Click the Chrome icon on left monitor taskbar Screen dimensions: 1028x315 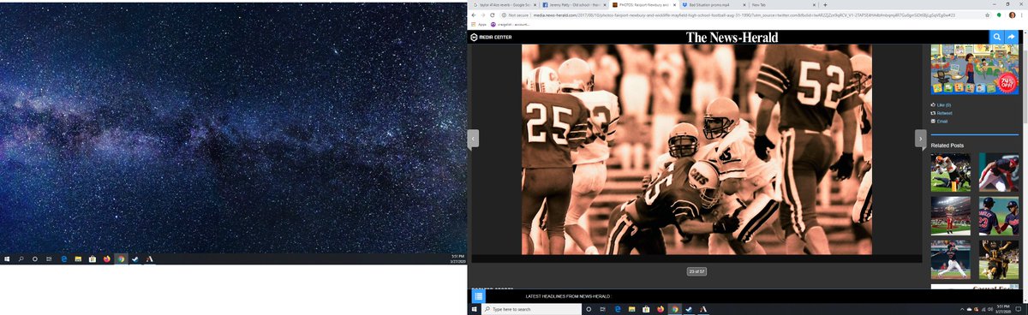point(121,258)
